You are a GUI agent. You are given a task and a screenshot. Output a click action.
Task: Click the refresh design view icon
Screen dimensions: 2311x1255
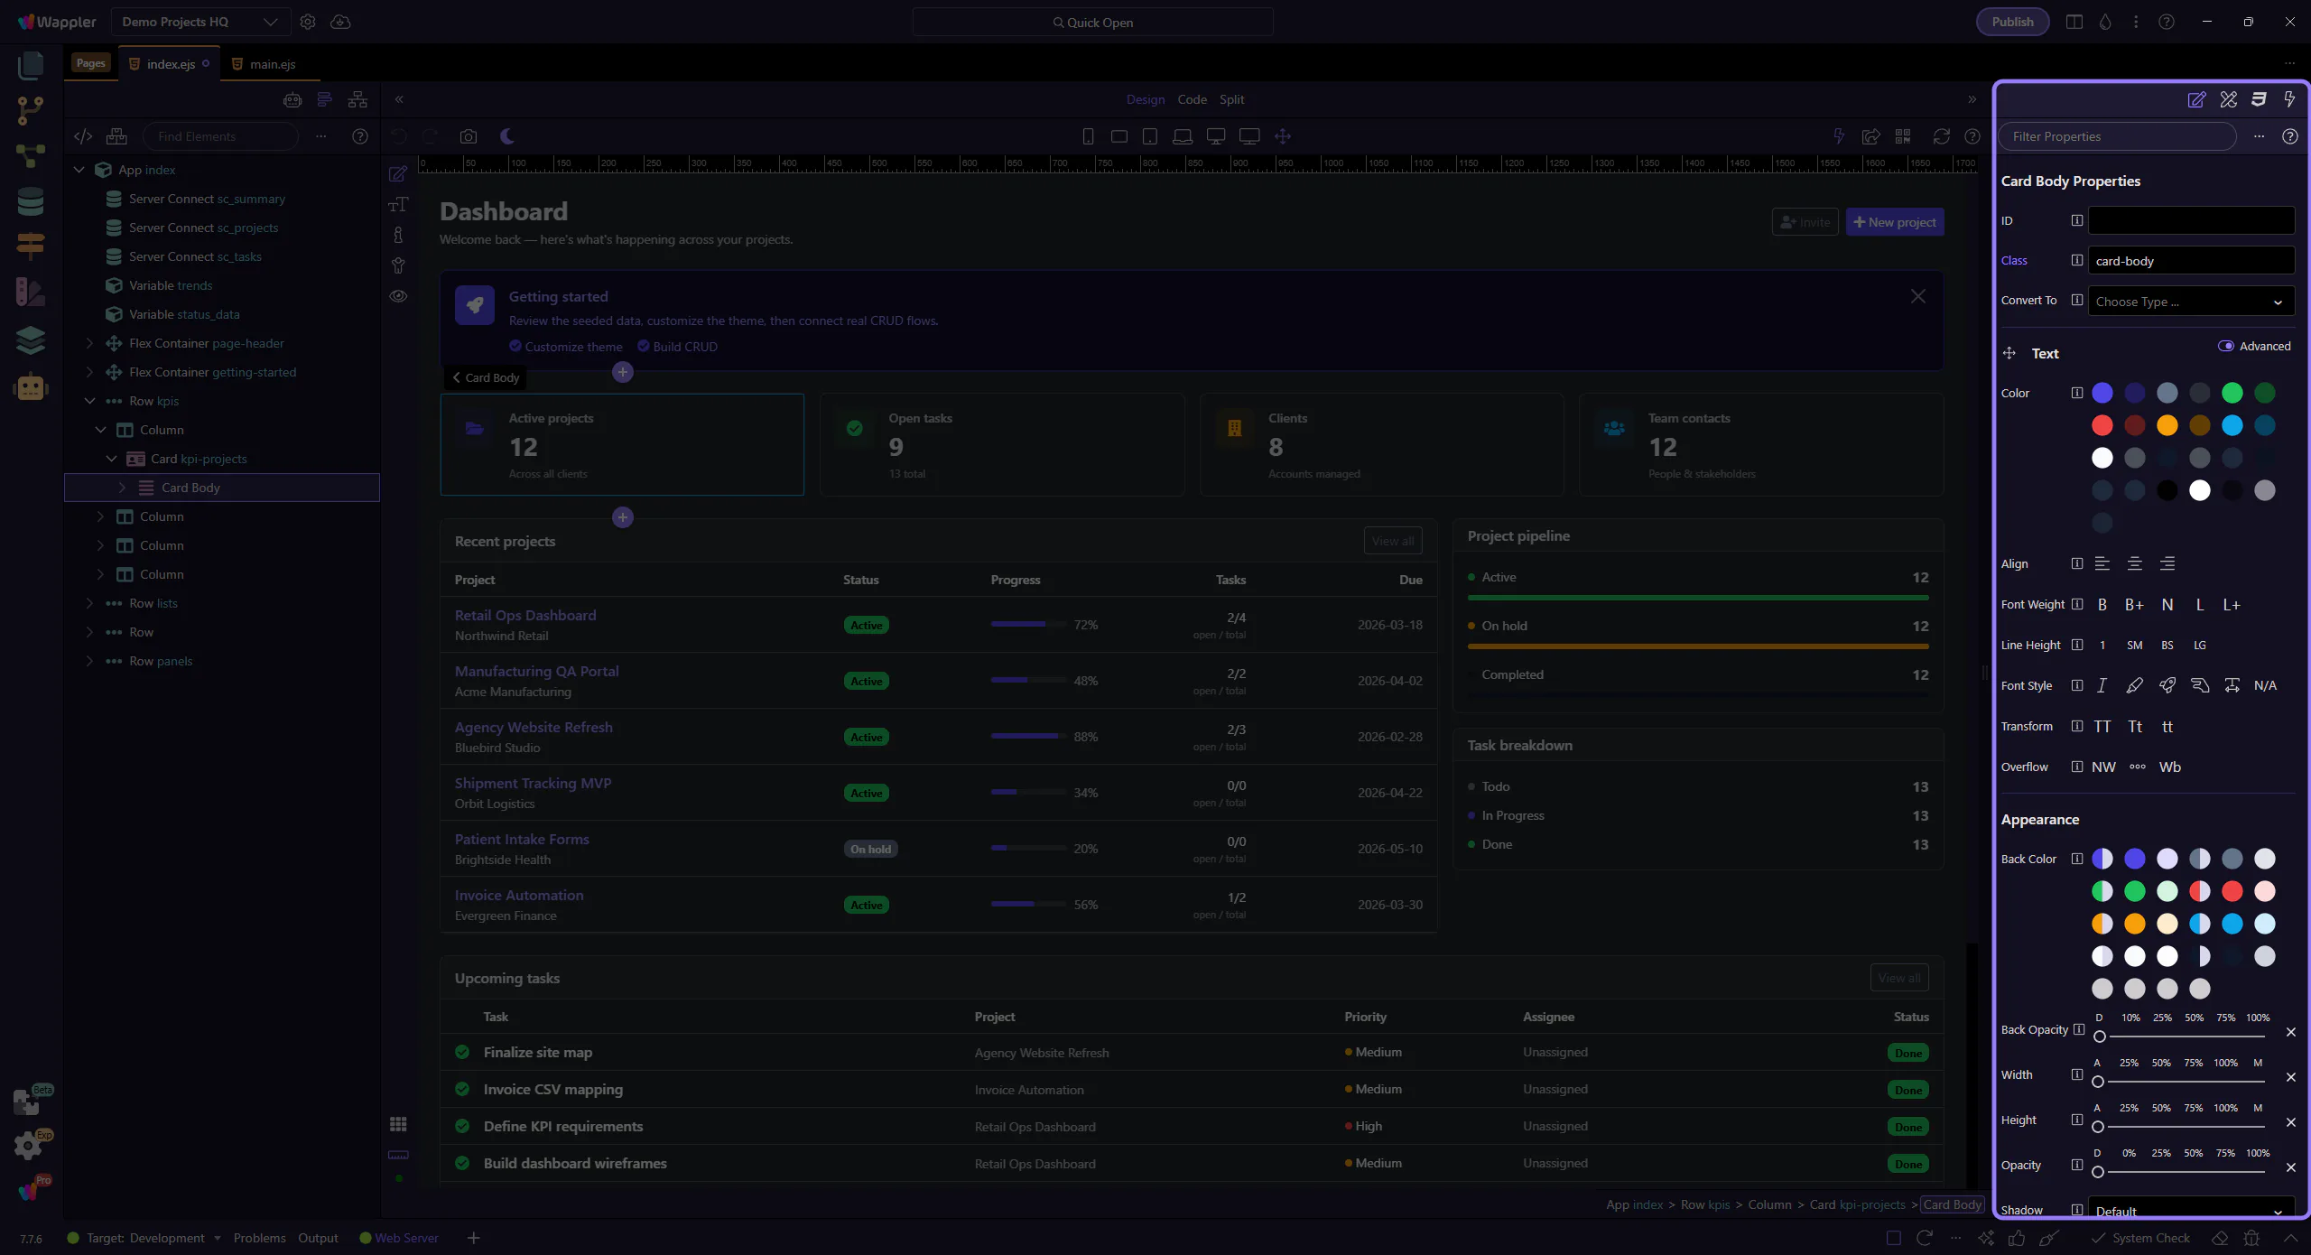pos(1941,136)
